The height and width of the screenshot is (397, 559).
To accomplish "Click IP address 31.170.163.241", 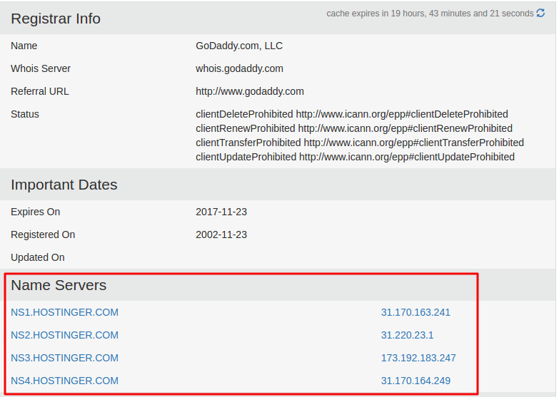I will pyautogui.click(x=416, y=312).
